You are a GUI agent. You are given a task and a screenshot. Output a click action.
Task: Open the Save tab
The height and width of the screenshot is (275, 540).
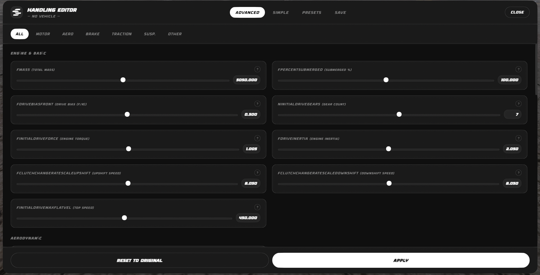pyautogui.click(x=340, y=13)
